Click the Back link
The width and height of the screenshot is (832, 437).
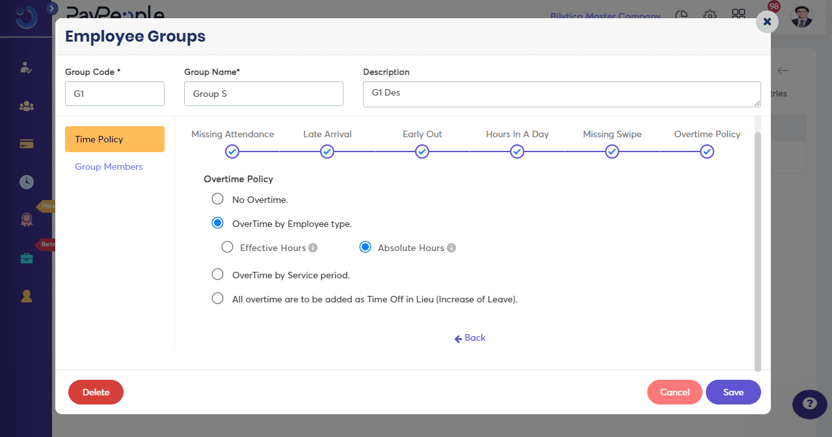click(x=470, y=338)
